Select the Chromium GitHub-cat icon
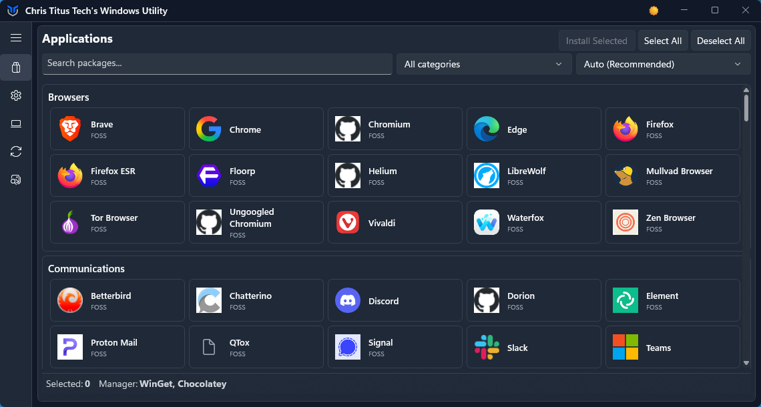The width and height of the screenshot is (761, 407). click(x=348, y=129)
